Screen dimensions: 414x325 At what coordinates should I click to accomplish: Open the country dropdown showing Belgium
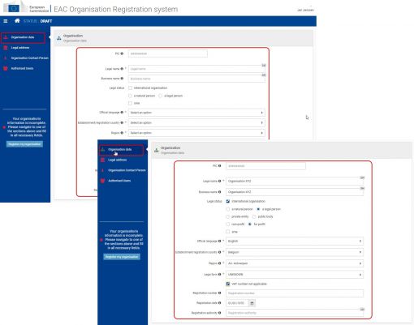click(x=295, y=252)
